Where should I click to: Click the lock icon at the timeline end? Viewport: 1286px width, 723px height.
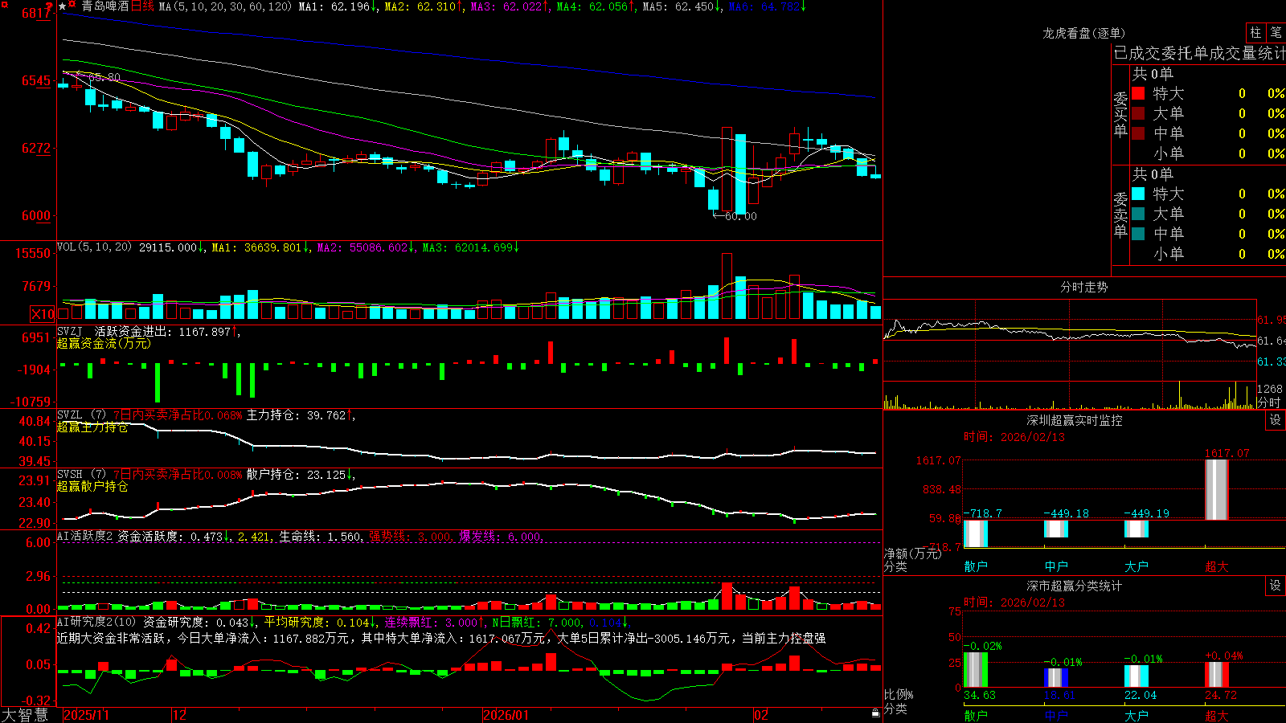tap(875, 713)
